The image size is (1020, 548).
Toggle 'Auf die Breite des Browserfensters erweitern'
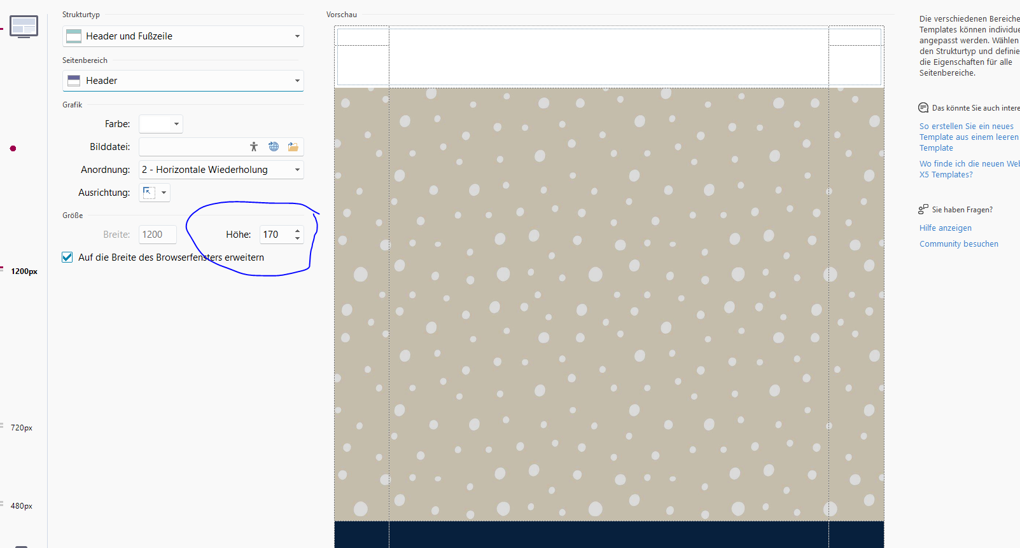[67, 257]
